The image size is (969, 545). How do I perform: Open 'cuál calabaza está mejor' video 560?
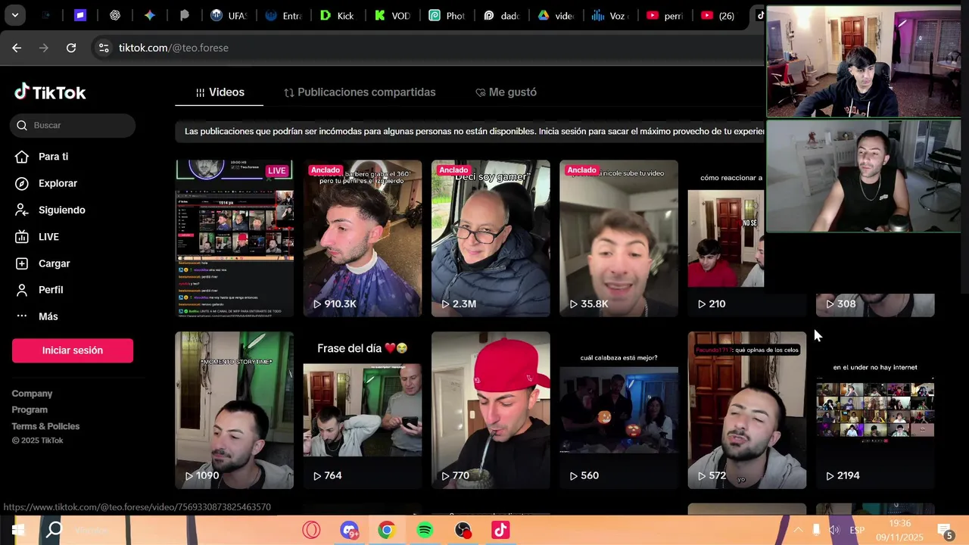click(618, 410)
